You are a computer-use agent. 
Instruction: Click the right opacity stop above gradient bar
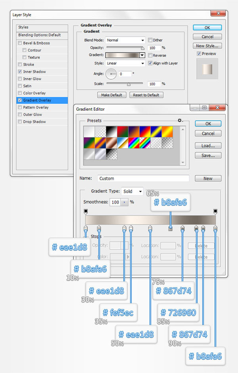[x=215, y=211]
